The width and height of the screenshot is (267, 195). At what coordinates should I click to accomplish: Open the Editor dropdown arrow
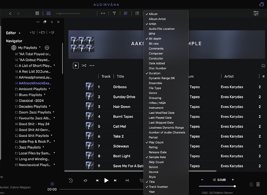click(20, 33)
